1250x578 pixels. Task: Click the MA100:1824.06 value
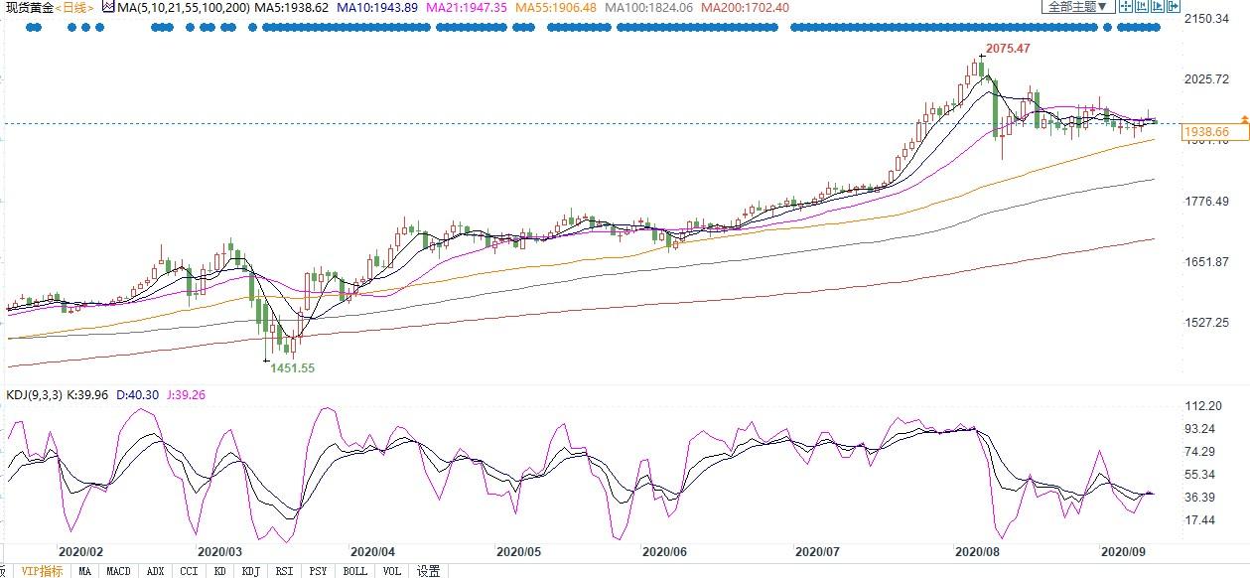pyautogui.click(x=649, y=7)
